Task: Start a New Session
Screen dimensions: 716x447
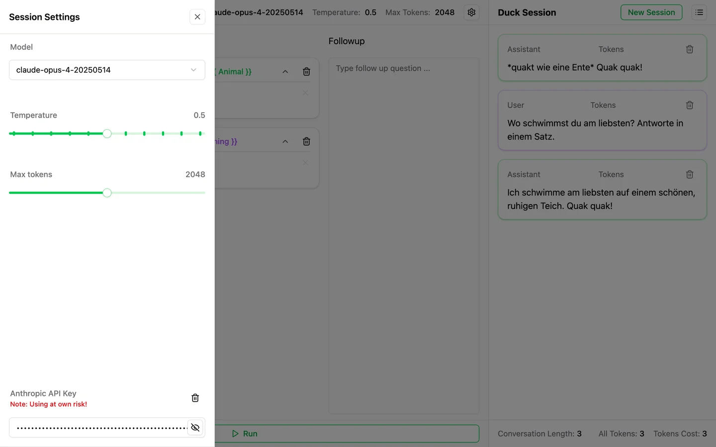Action: [x=651, y=12]
